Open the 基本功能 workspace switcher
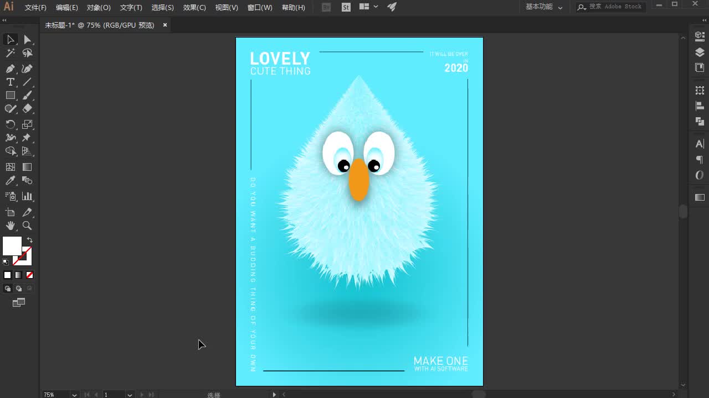709x398 pixels. coord(544,7)
